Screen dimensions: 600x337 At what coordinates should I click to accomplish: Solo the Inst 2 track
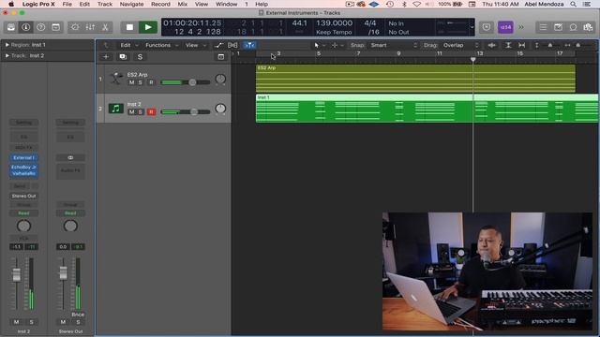point(140,112)
